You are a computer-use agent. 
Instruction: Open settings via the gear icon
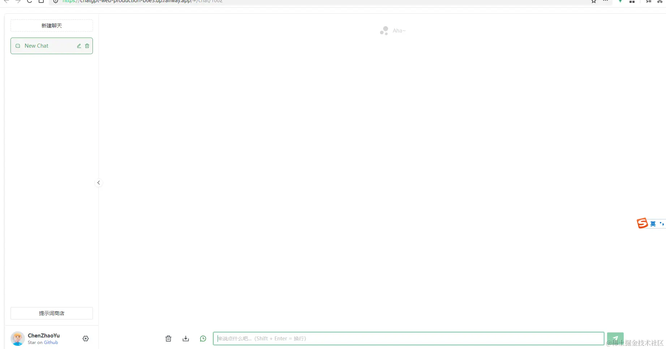(86, 339)
